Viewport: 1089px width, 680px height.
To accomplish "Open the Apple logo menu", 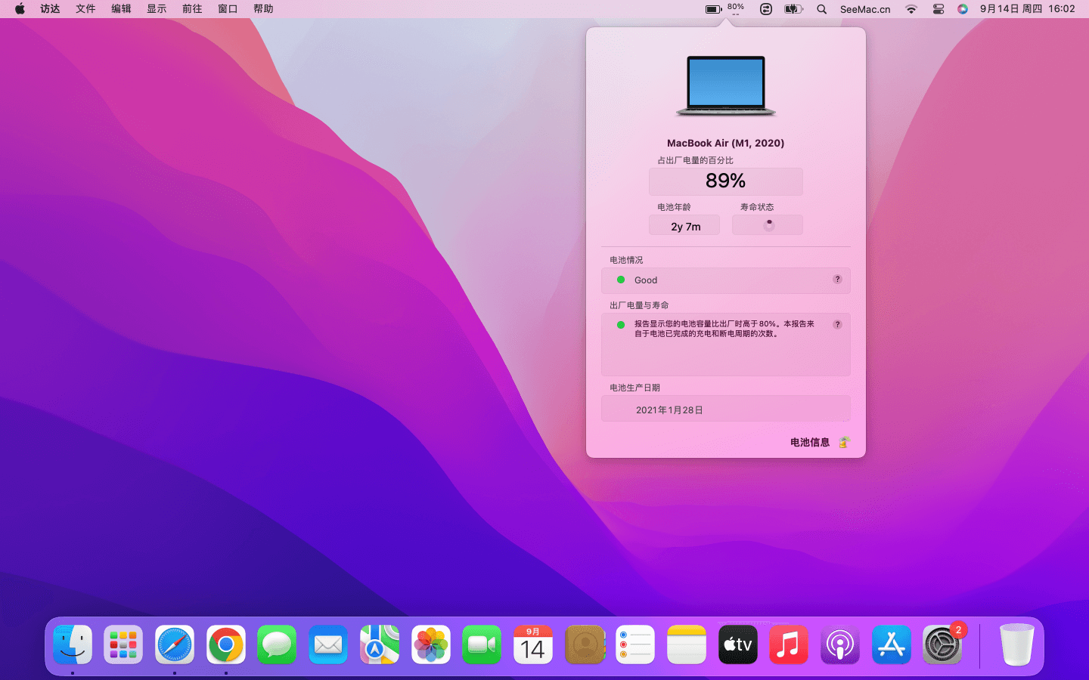I will pyautogui.click(x=20, y=9).
